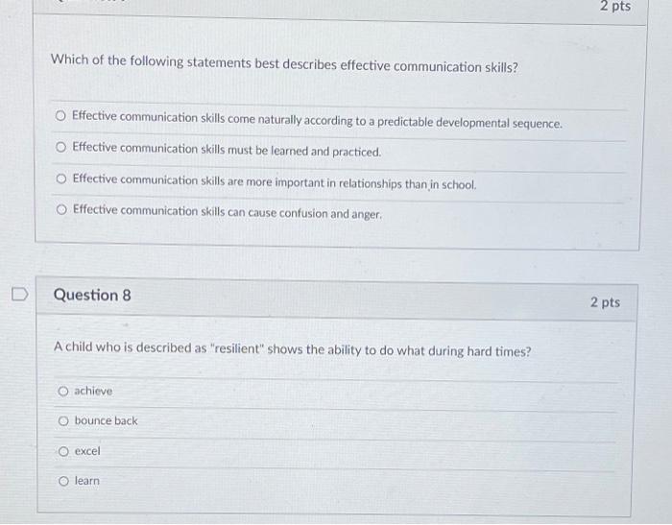Click the 'bounce back' answer label text
The image size is (672, 525).
[x=106, y=420]
